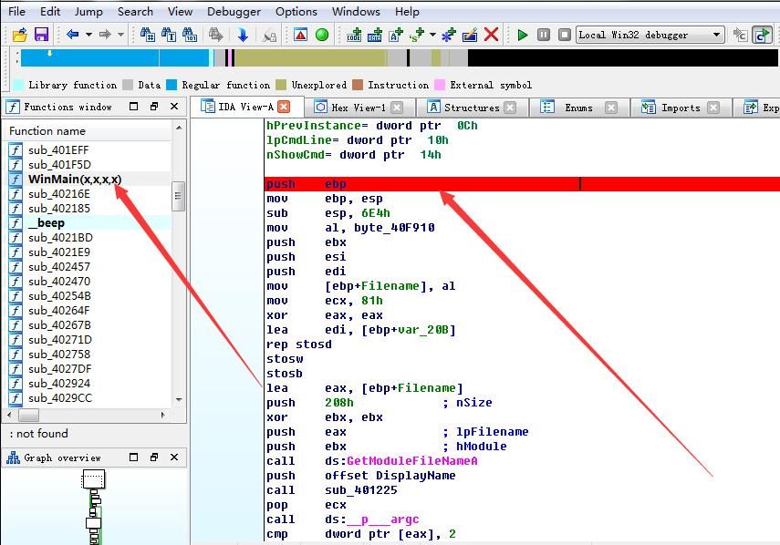Open the Options menu
780x545 pixels.
[x=296, y=12]
